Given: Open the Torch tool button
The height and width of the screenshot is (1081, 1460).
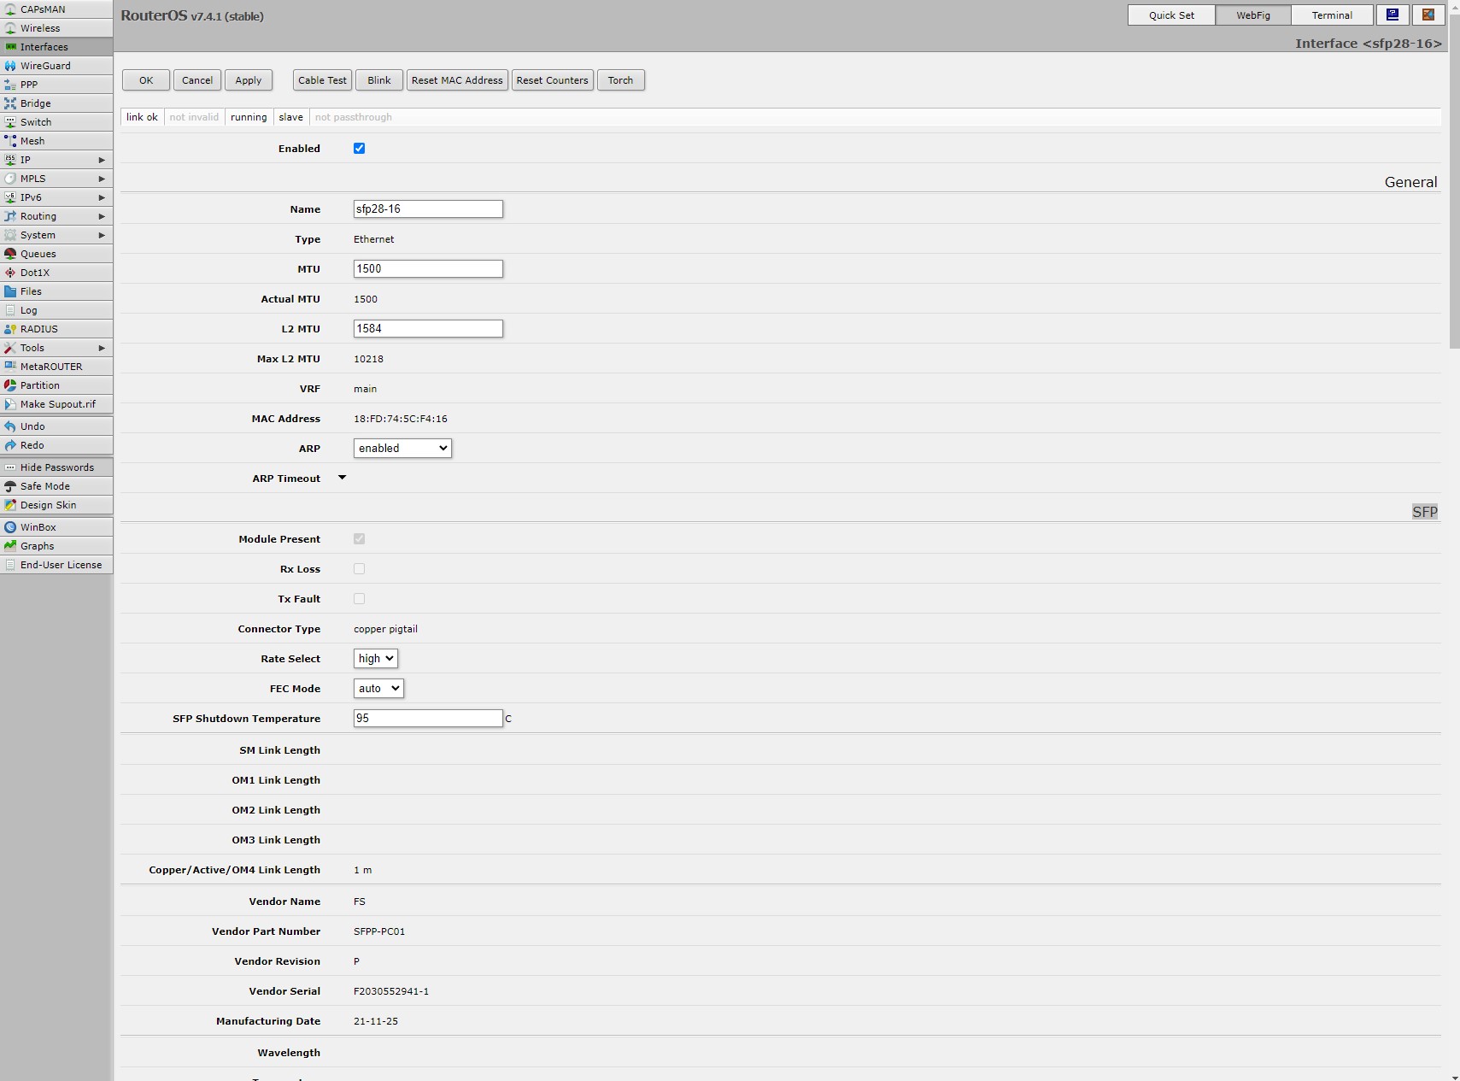Looking at the screenshot, I should [x=621, y=80].
